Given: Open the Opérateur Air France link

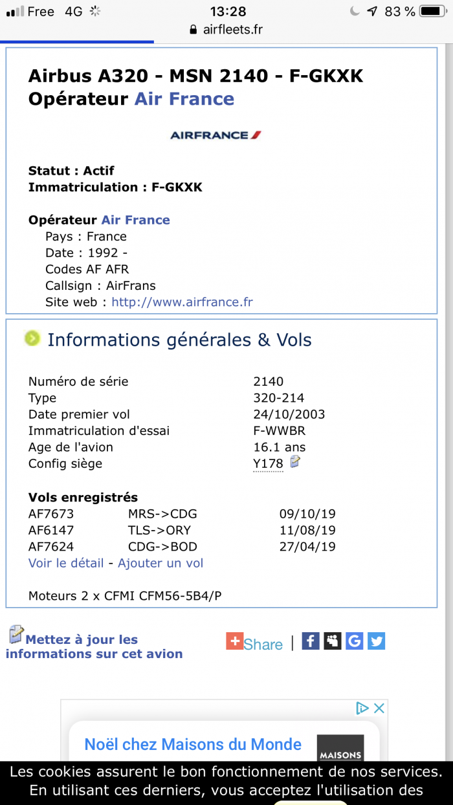Looking at the screenshot, I should (135, 220).
